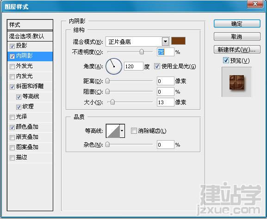The image size is (267, 219).
Task: Click the 取消 button
Action: (237, 36)
